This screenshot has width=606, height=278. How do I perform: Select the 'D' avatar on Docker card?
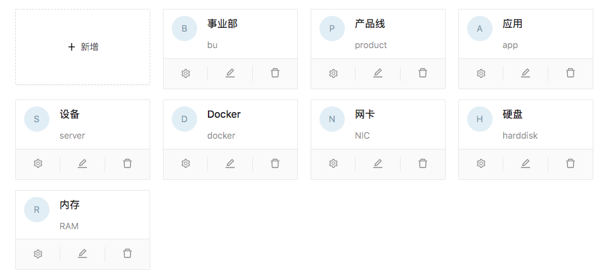[184, 119]
